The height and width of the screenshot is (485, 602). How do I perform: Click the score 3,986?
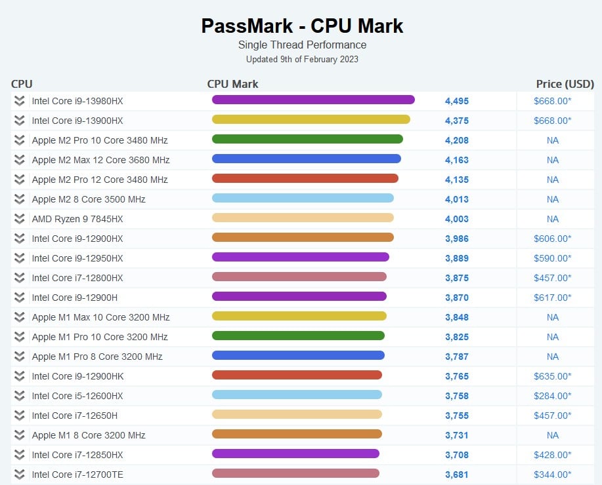pyautogui.click(x=457, y=239)
